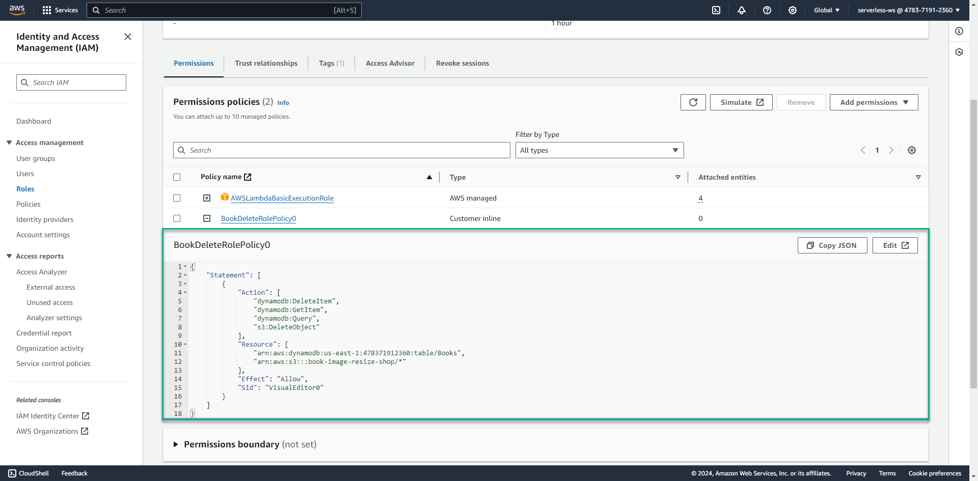This screenshot has width=978, height=481.
Task: Go to the next page of policies
Action: pos(891,150)
